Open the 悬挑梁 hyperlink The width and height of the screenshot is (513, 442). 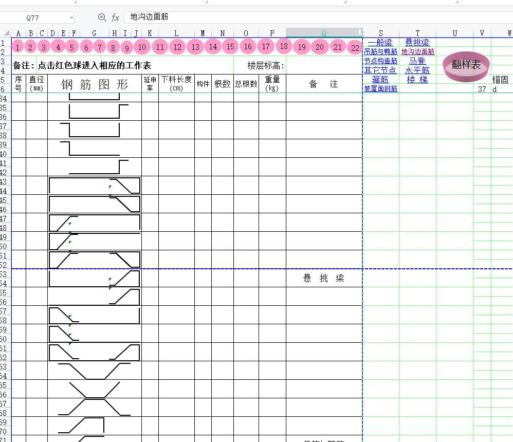point(417,43)
